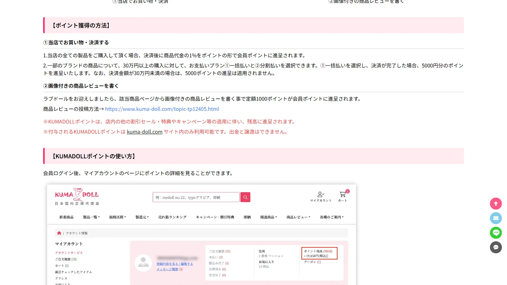Click the 【KUMADOLLポイントの使い方】 heading
Viewport: 507px width, 285px height.
click(93, 156)
